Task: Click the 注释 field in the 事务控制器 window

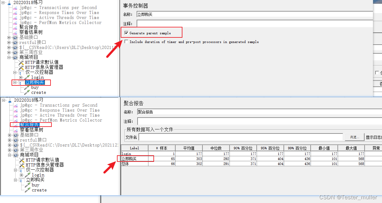Action: [x=255, y=24]
